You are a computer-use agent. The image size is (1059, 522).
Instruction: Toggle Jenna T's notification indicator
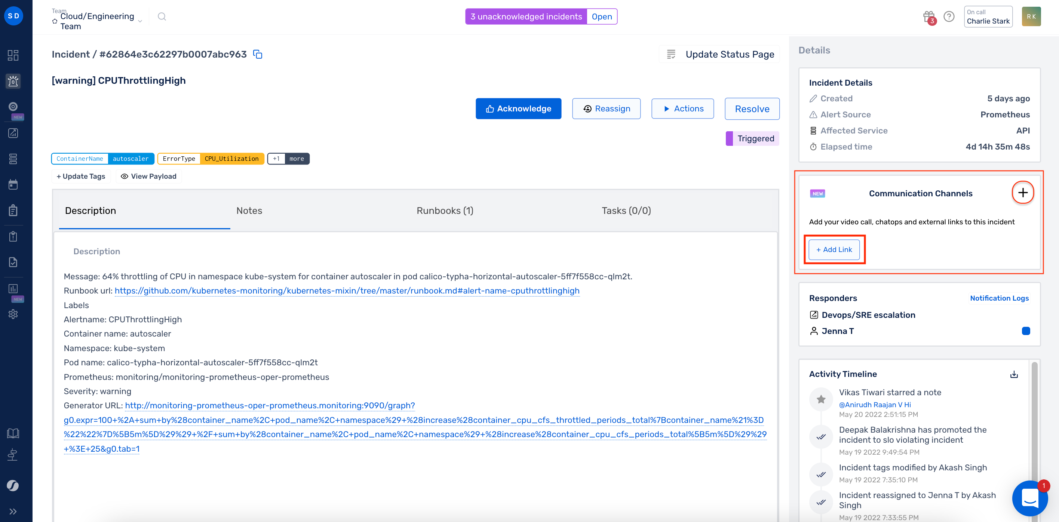(x=1026, y=331)
